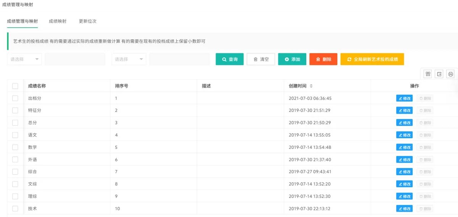The height and width of the screenshot is (217, 458).
Task: Open the first 请选择 dropdown
Action: click(x=24, y=59)
